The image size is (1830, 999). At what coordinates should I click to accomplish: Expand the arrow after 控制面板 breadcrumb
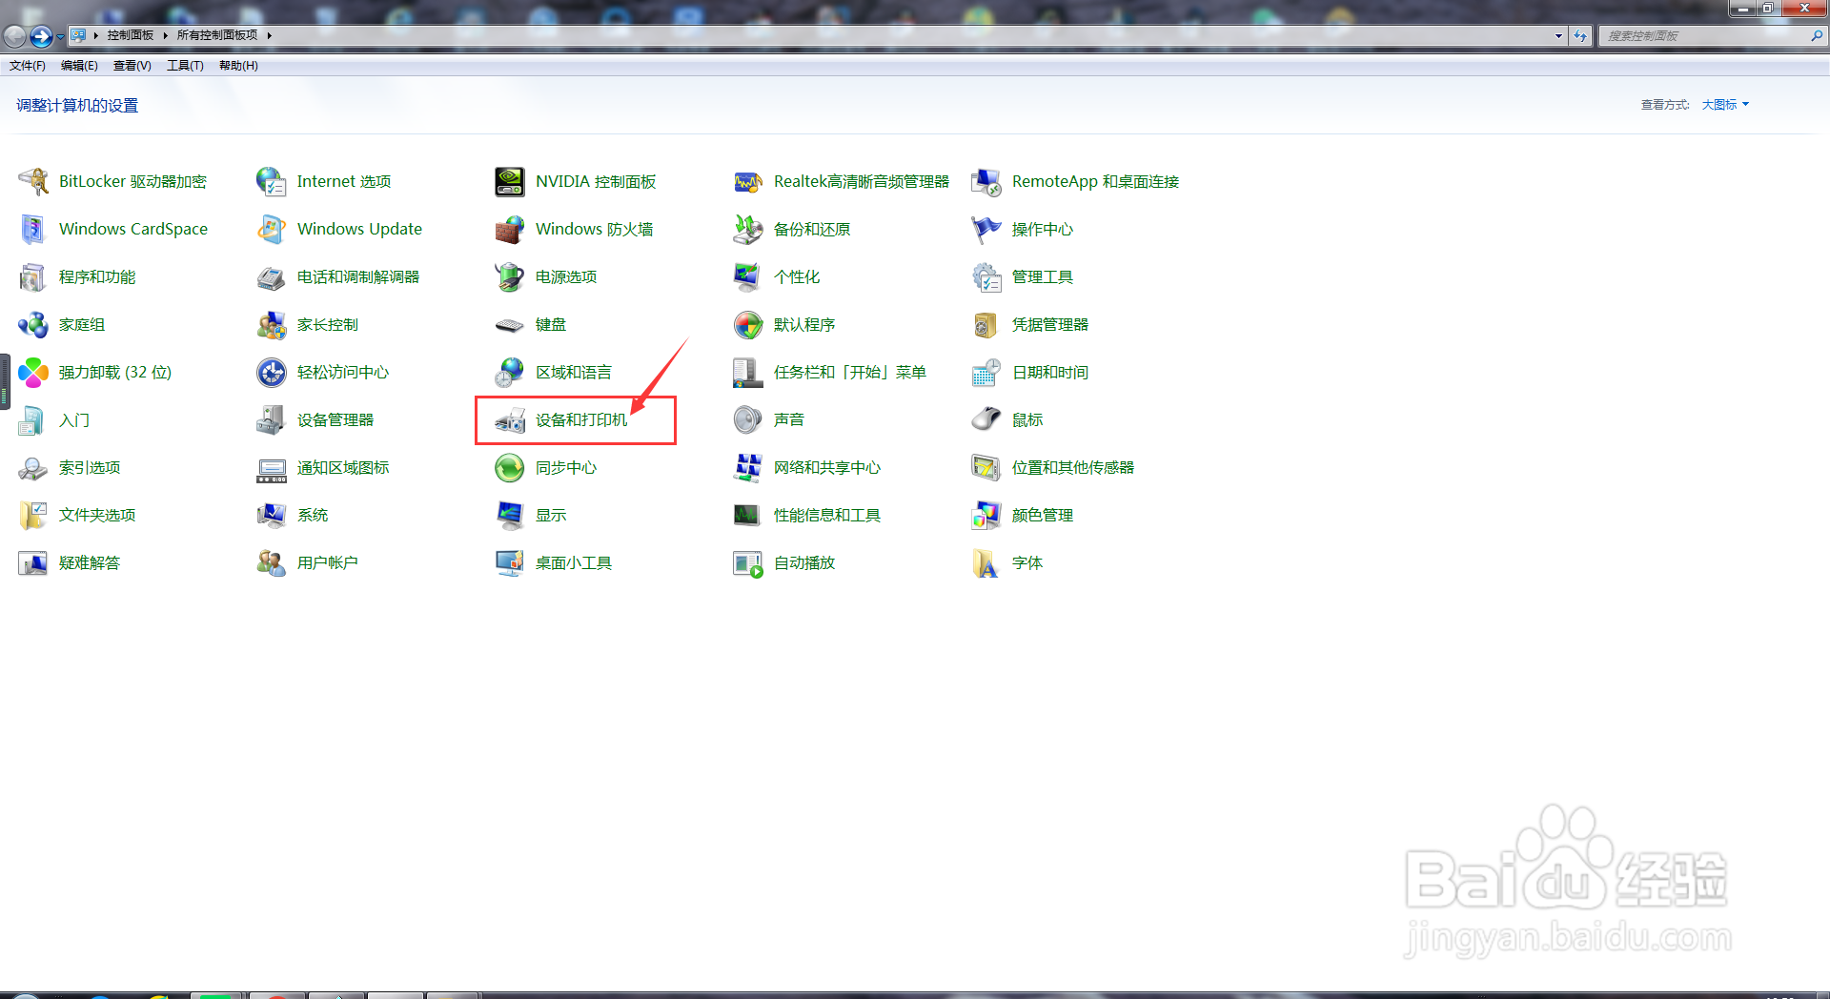[x=165, y=35]
